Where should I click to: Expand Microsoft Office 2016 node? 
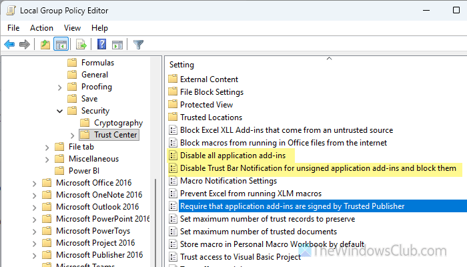click(x=34, y=184)
